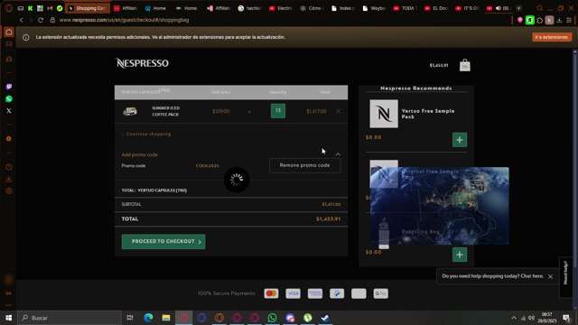Open the Windows Start menu
578x325 pixels.
tap(8, 318)
